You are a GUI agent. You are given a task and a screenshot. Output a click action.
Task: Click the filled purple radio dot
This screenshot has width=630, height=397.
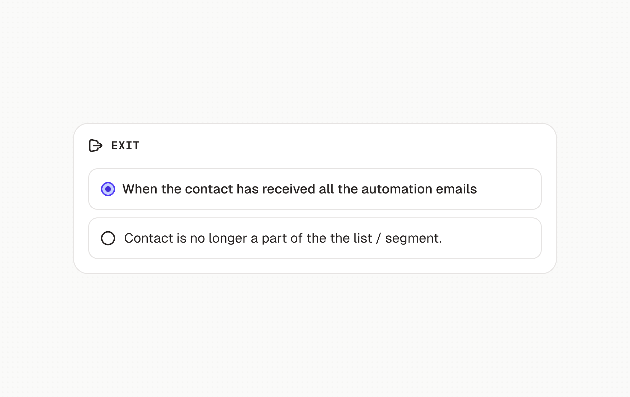[108, 189]
